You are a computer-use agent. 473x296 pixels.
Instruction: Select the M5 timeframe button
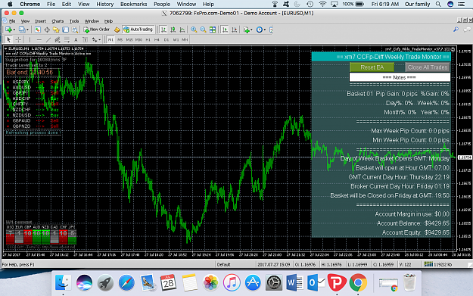(120, 39)
